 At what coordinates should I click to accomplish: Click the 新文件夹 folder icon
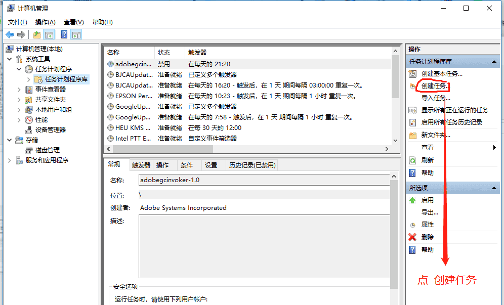tap(412, 136)
